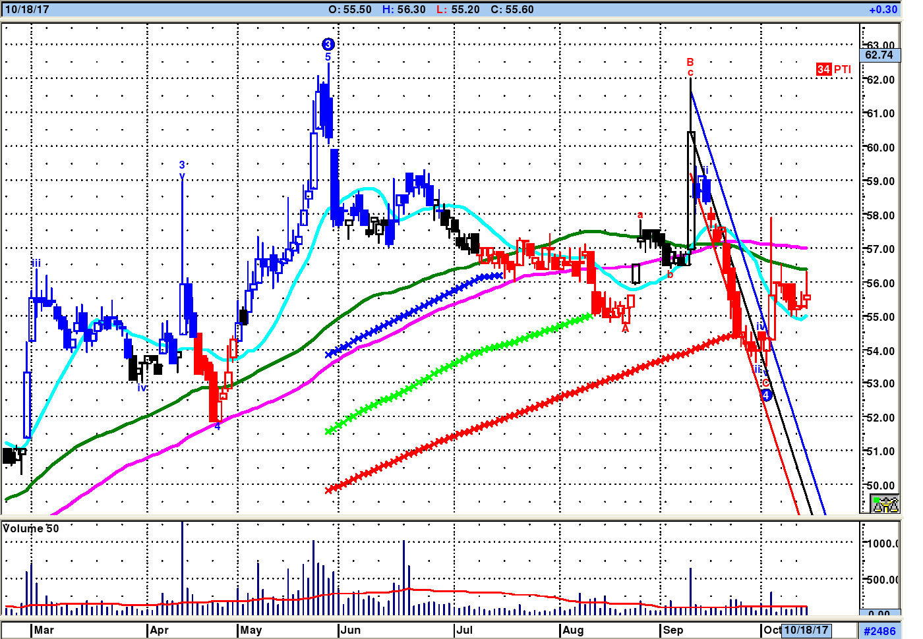Click the Sep month label on time axis
This screenshot has height=639, width=923.
coord(673,630)
